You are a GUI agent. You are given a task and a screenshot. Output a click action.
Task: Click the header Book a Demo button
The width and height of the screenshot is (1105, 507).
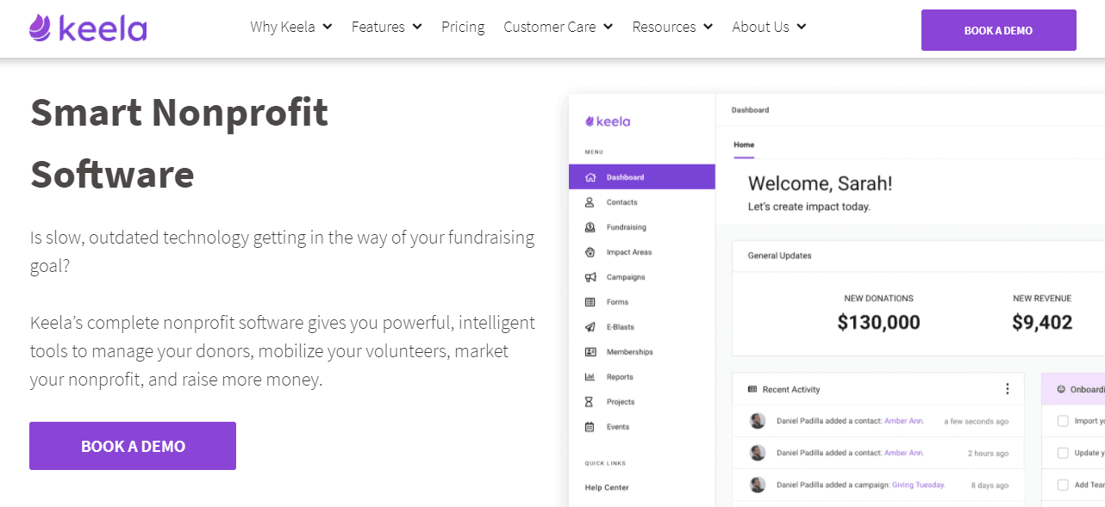[998, 30]
